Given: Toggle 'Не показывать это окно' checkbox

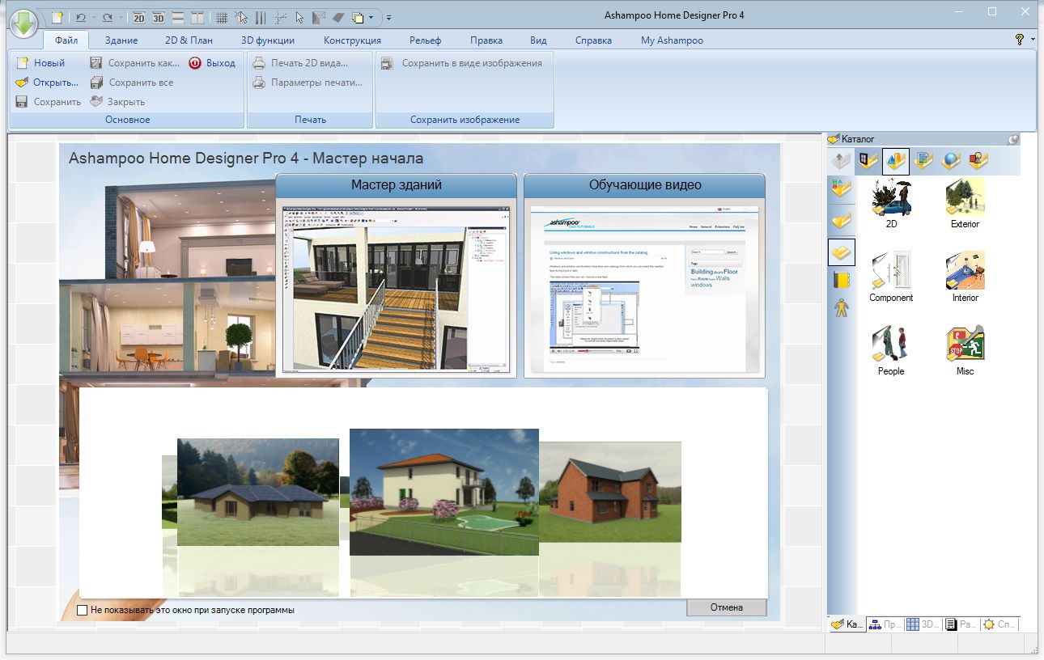Looking at the screenshot, I should (82, 610).
